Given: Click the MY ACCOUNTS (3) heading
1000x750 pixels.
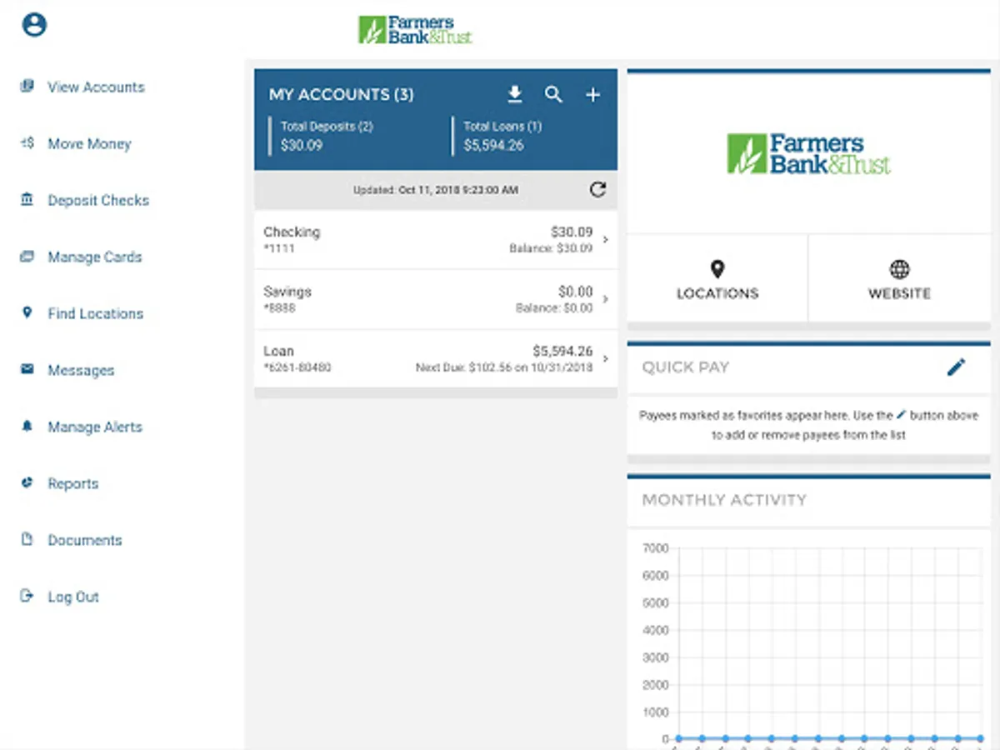Looking at the screenshot, I should pos(341,95).
